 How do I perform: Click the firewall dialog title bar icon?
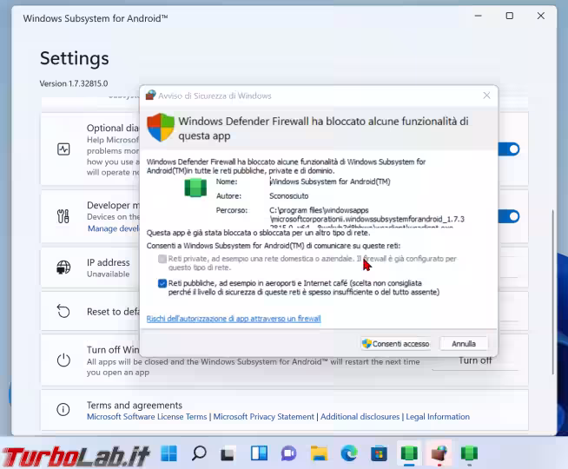150,96
